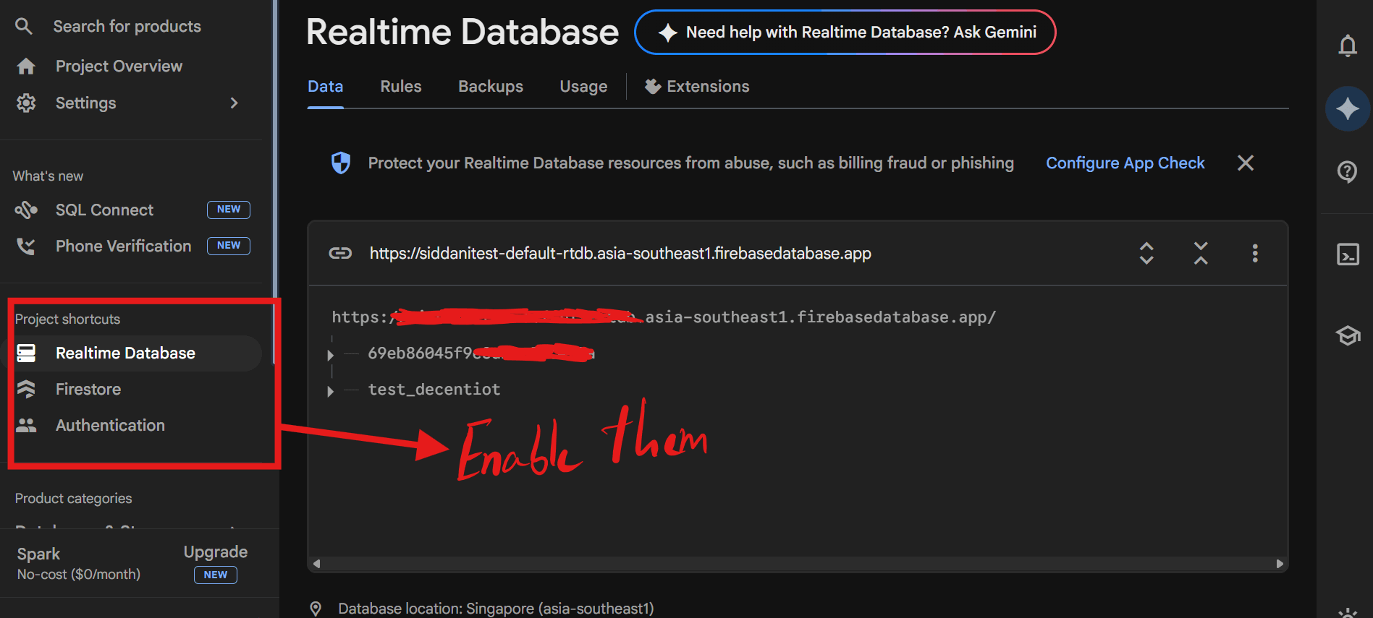The width and height of the screenshot is (1373, 618).
Task: Open the learning graduation cap icon
Action: tap(1348, 335)
